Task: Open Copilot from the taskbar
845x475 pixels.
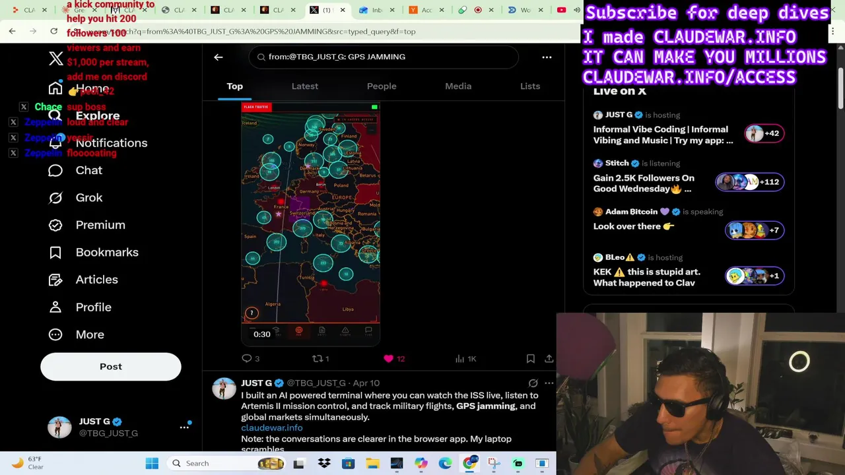Action: click(x=421, y=464)
